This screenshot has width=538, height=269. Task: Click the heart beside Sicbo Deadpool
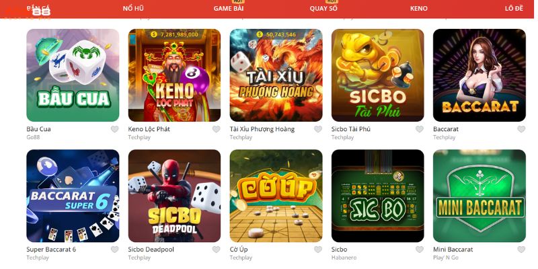pyautogui.click(x=216, y=249)
